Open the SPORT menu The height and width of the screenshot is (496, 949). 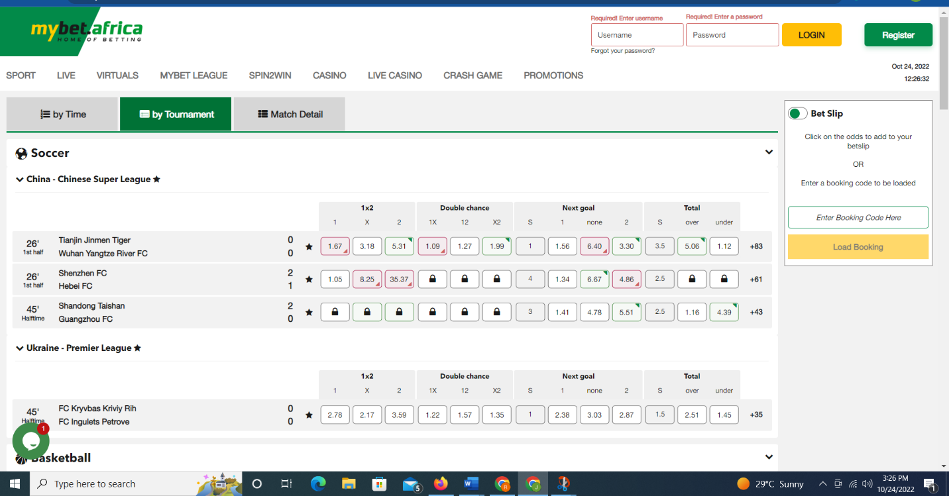[21, 75]
